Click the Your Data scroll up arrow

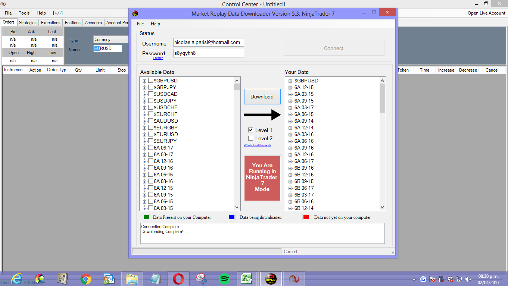point(382,80)
